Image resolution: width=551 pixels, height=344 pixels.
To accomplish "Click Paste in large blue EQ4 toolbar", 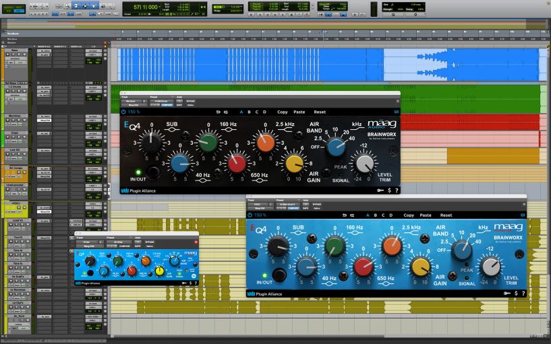I will [x=426, y=215].
